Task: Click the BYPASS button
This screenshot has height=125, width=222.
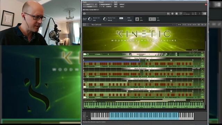Action: 122,5
